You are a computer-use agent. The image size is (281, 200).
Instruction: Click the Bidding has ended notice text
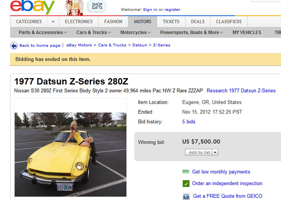coord(53,59)
